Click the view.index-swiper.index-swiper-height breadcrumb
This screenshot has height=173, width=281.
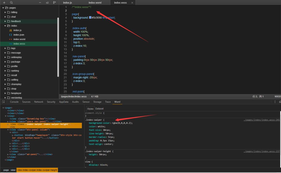pos(37,170)
